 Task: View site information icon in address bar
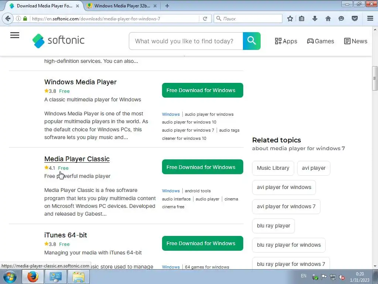(x=18, y=18)
